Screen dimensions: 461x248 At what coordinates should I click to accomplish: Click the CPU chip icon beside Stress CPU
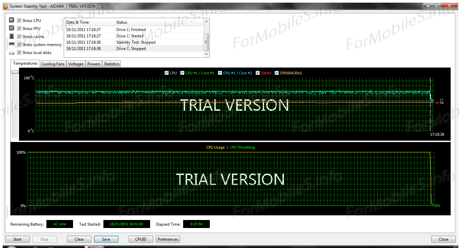[x=12, y=20]
